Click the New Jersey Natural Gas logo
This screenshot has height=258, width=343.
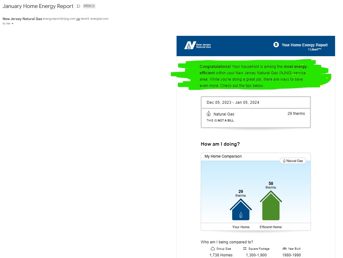[198, 45]
